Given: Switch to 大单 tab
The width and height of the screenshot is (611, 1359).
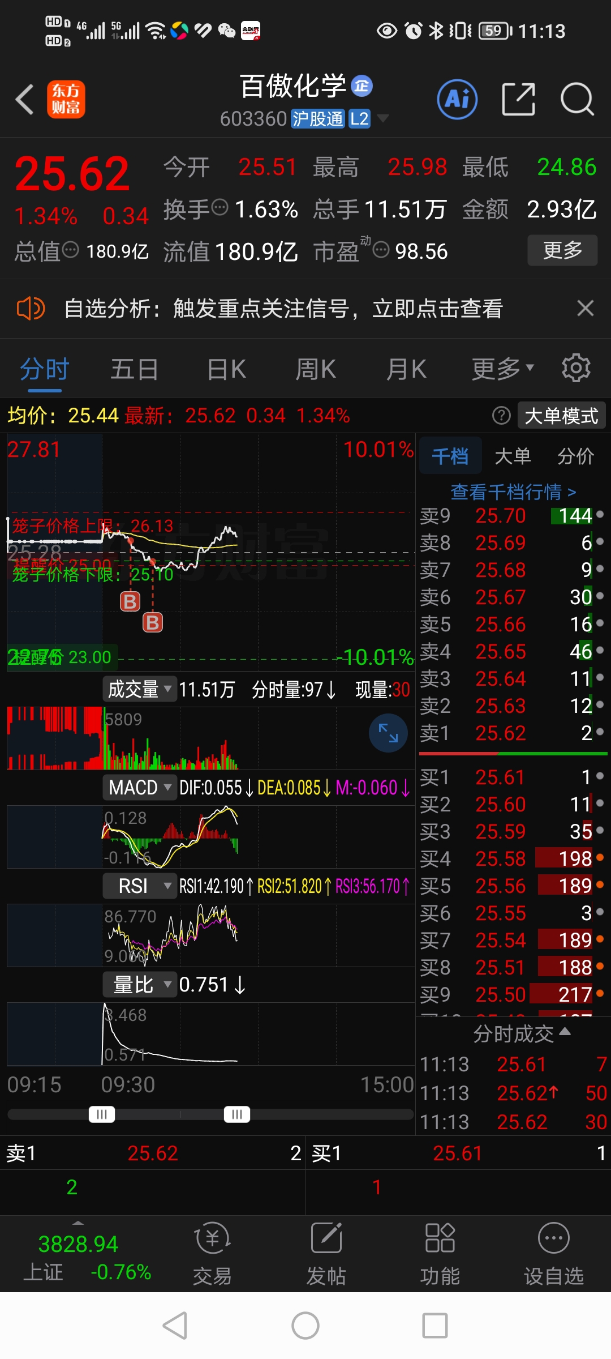Looking at the screenshot, I should 513,455.
